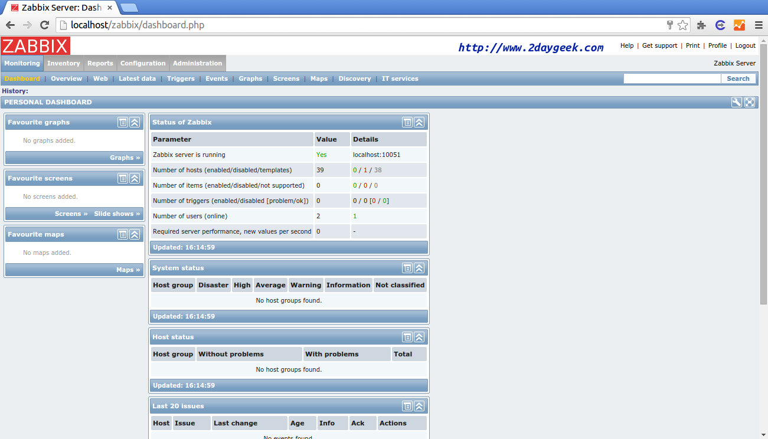Open the IT services submenu item

click(400, 78)
